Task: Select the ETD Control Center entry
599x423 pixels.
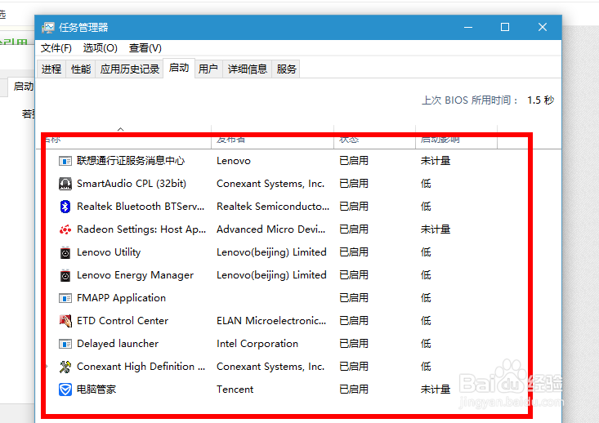Action: 123,321
